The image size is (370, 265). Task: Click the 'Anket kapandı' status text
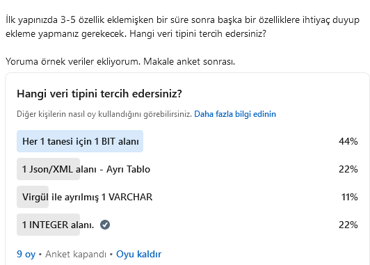76,254
